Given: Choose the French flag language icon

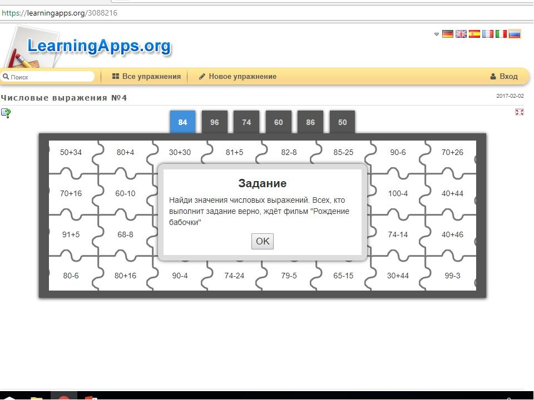Looking at the screenshot, I should click(x=487, y=34).
